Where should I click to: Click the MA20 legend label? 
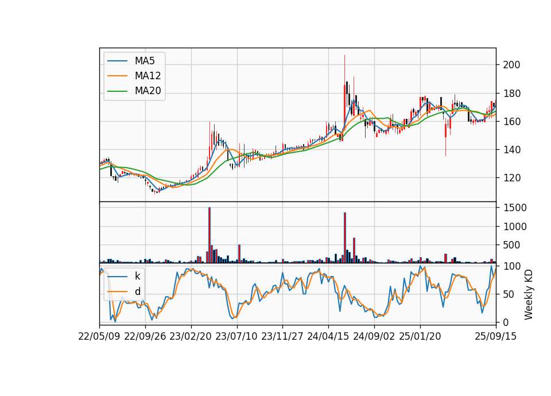tap(148, 91)
